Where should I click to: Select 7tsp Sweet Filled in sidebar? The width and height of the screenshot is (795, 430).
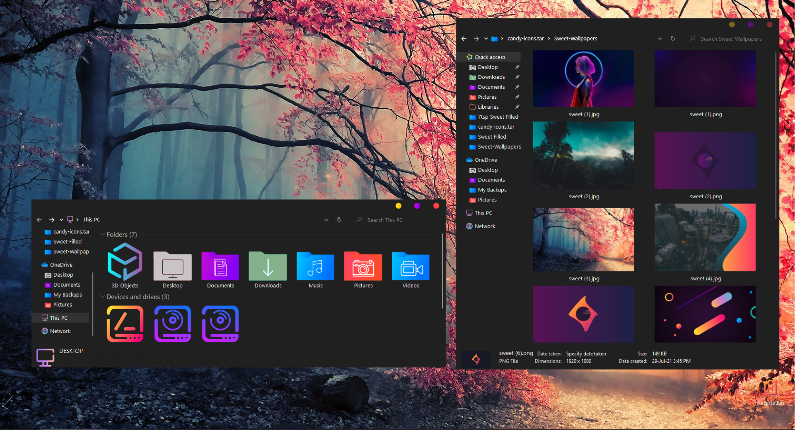coord(498,117)
